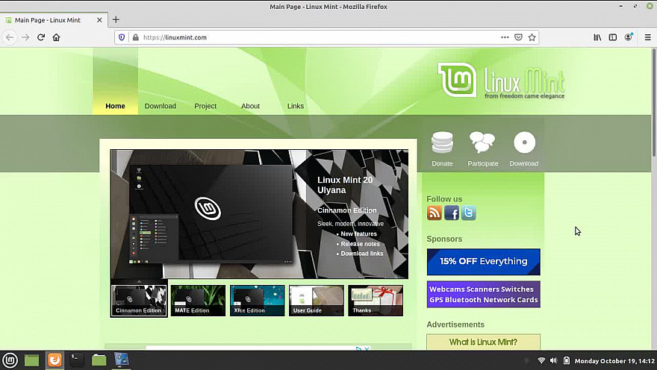Open the Linux Mint start menu
657x370 pixels.
click(x=10, y=360)
